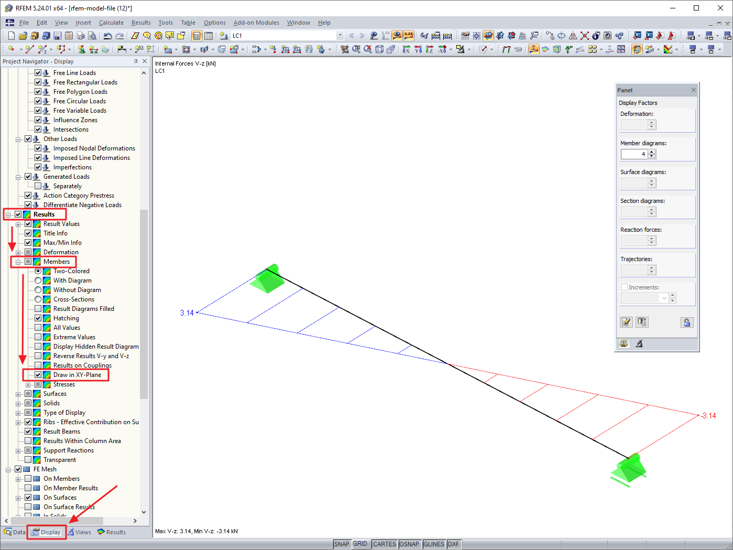Switch to the Views navigator tab
The height and width of the screenshot is (550, 733).
click(x=79, y=532)
